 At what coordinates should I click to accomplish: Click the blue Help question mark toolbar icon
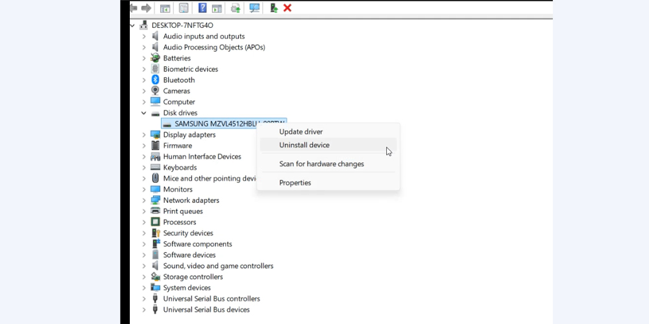202,8
